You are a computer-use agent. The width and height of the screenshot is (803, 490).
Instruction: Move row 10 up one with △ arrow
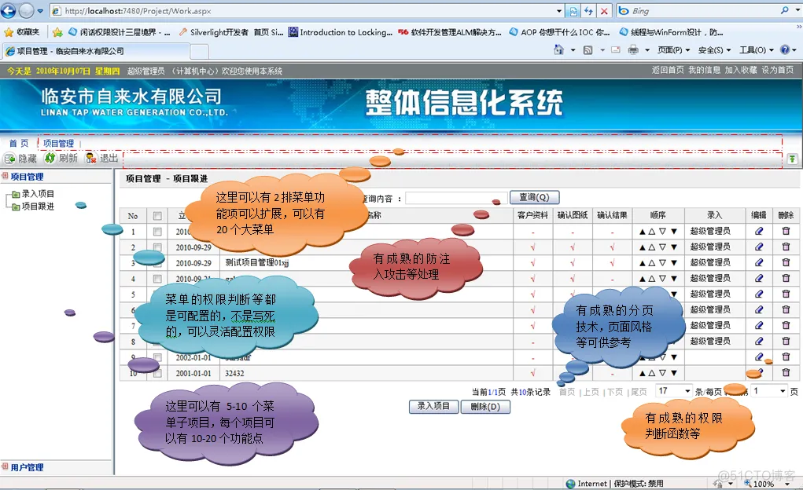(x=652, y=373)
